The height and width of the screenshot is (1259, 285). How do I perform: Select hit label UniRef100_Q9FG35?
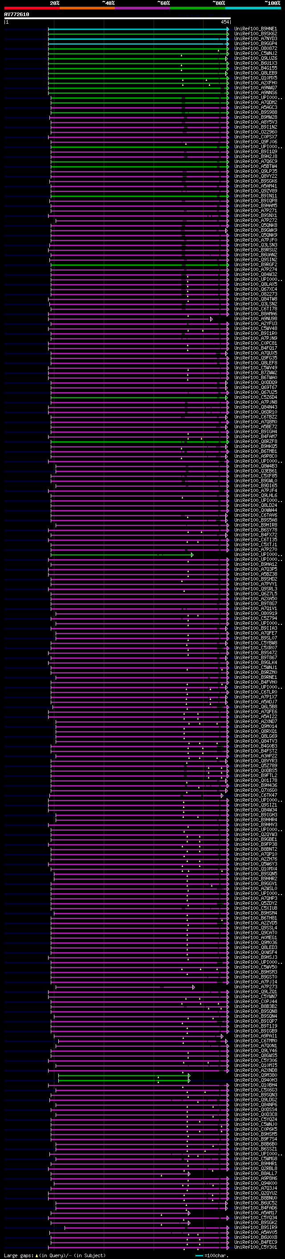pyautogui.click(x=255, y=358)
